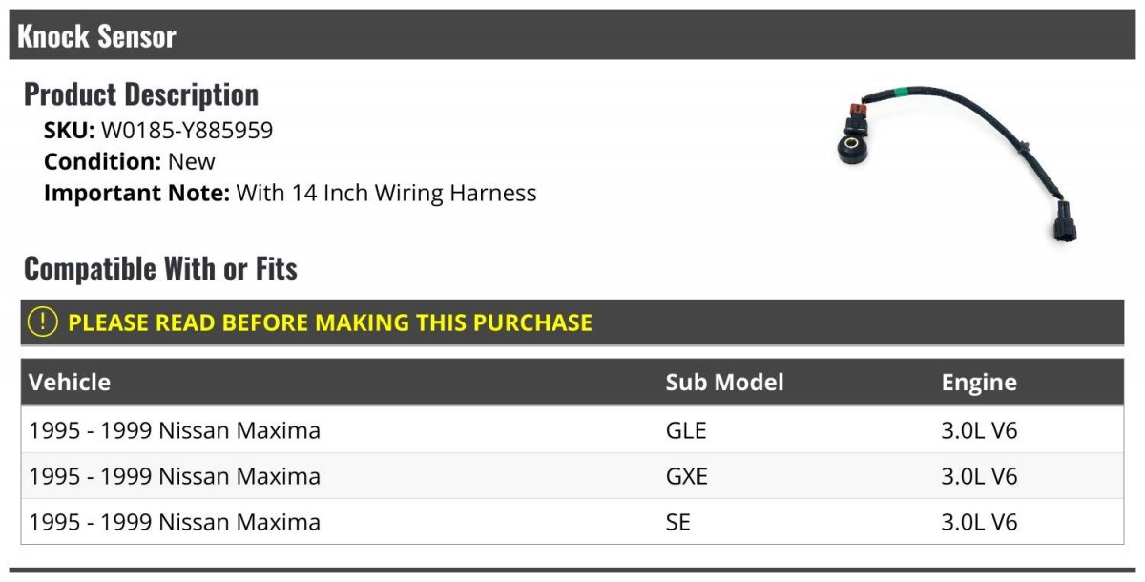Viewport: 1145px width, 582px height.
Task: Select the Nissan Maxima GXE row vehicle
Action: click(175, 476)
